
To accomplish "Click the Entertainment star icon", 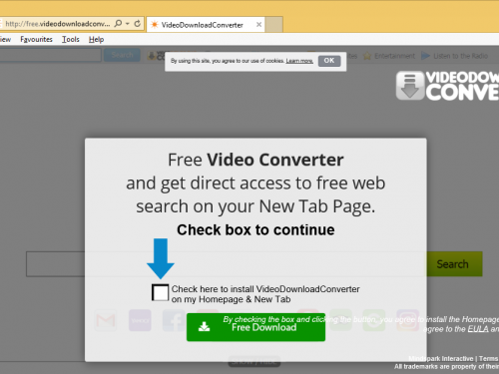I will click(x=367, y=56).
